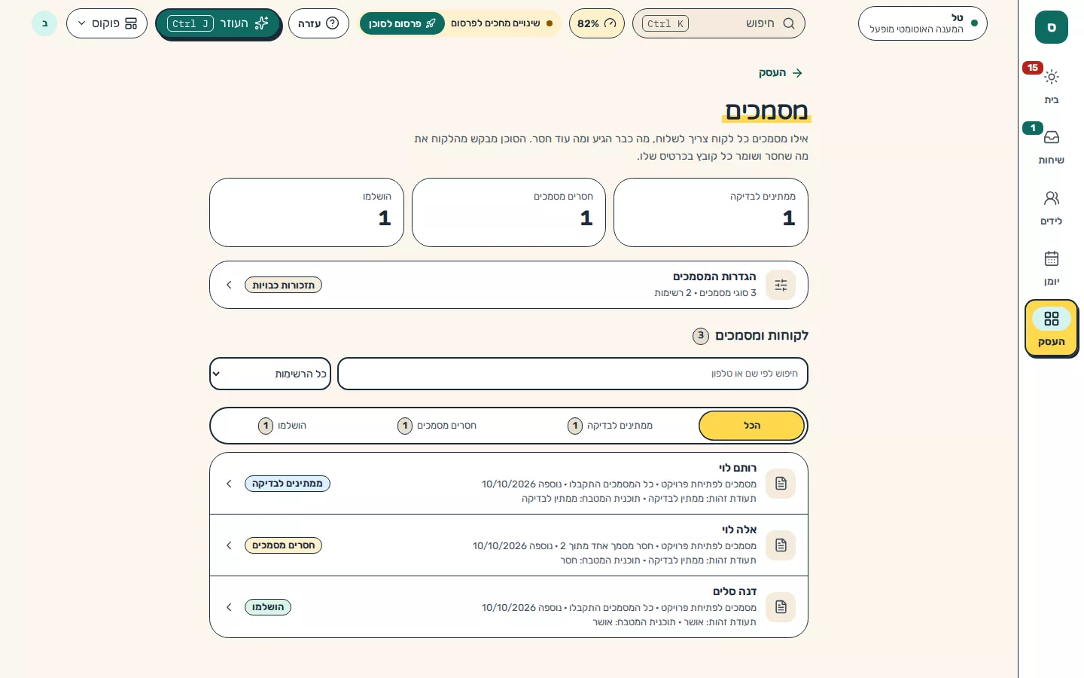The width and height of the screenshot is (1084, 678).
Task: Open the כל הרשימות dropdown
Action: 270,374
